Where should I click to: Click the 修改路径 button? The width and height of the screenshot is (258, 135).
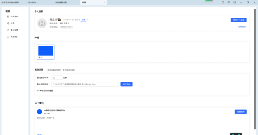[x=126, y=84]
